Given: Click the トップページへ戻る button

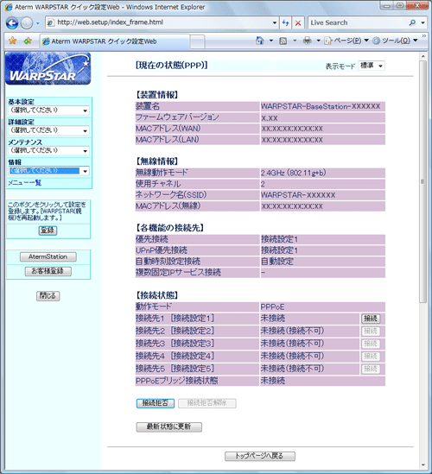Looking at the screenshot, I should 260,456.
